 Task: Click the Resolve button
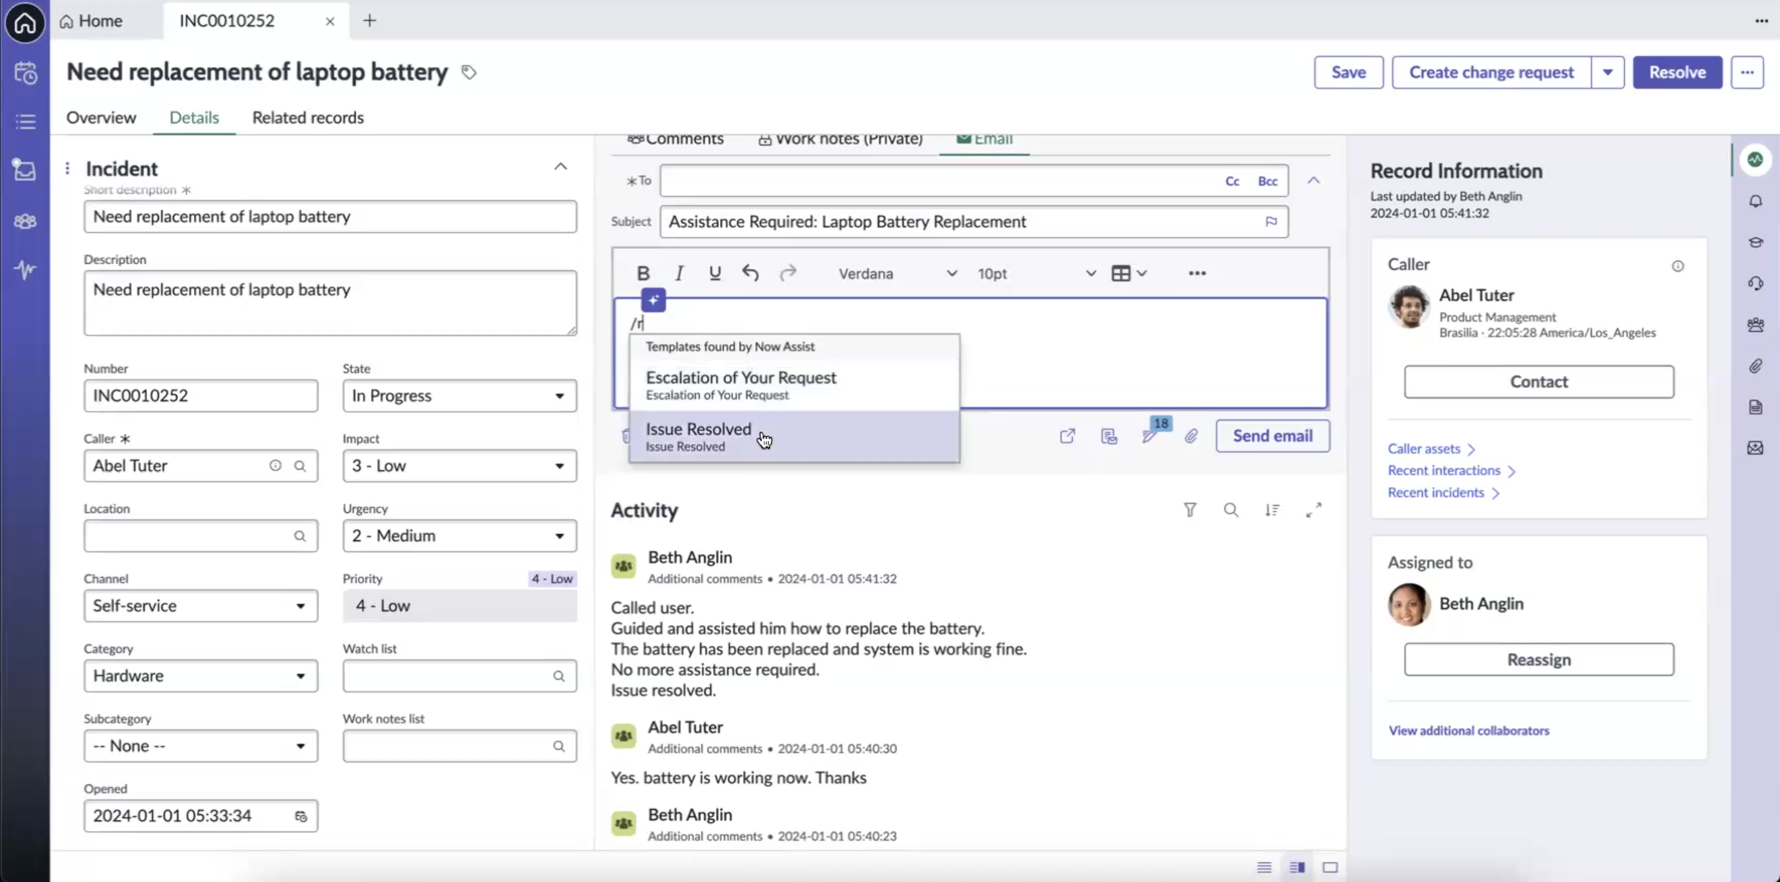[x=1677, y=72]
